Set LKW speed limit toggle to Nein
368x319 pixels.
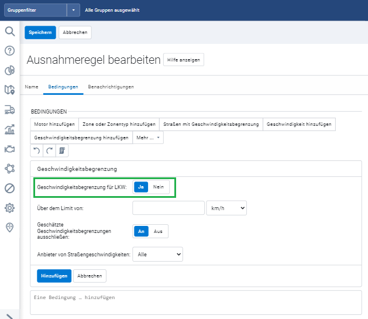coord(158,187)
